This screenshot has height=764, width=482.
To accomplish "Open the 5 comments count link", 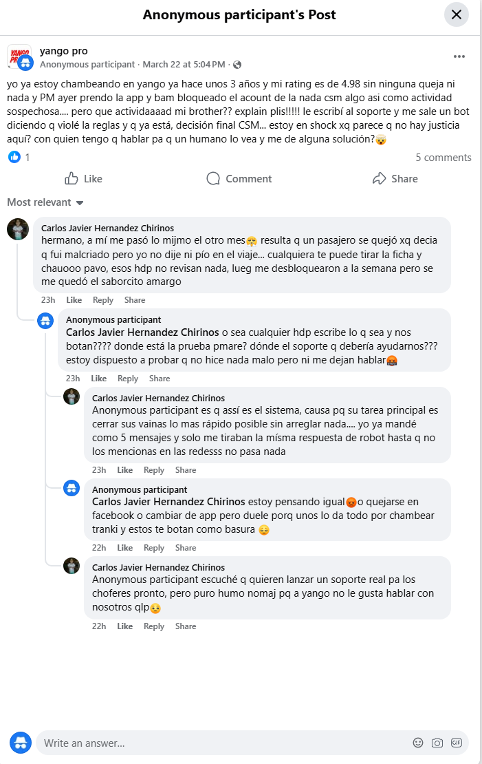I will pyautogui.click(x=443, y=158).
